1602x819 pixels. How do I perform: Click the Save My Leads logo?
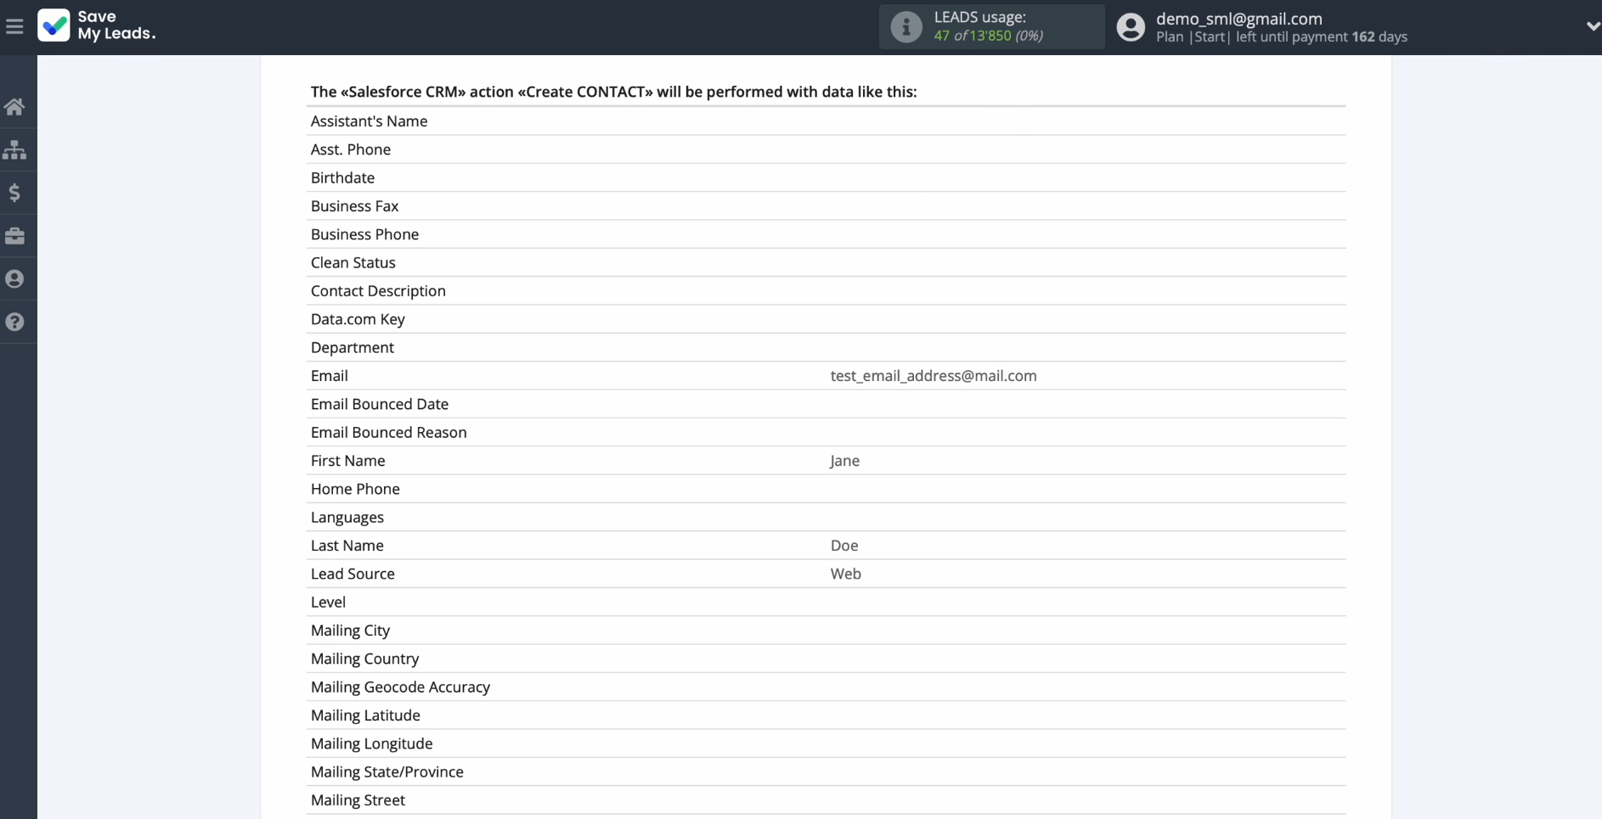[97, 25]
